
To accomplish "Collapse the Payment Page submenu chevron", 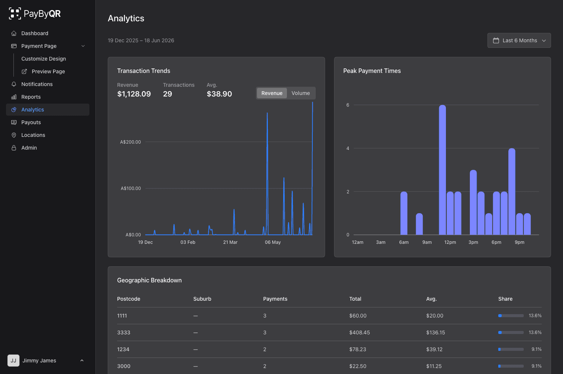I will click(83, 46).
